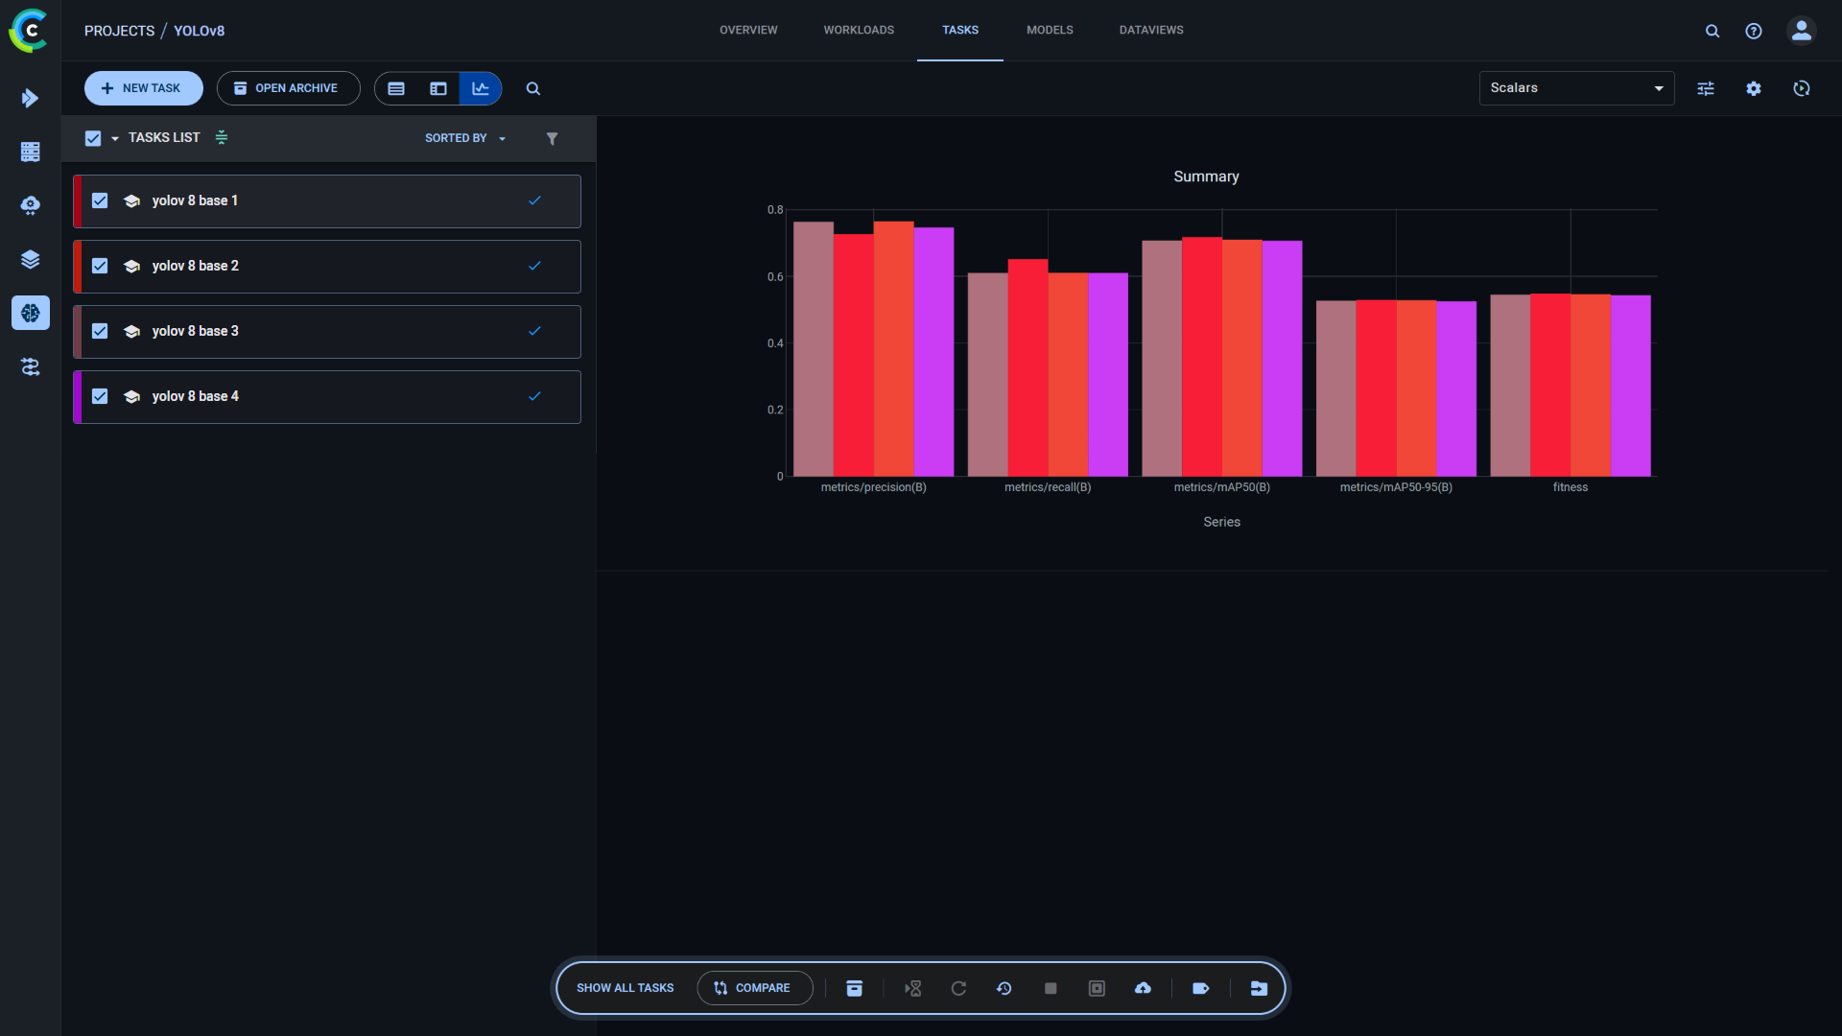Open the Datasets sidebar icon
This screenshot has height=1036, width=1842.
coord(30,152)
